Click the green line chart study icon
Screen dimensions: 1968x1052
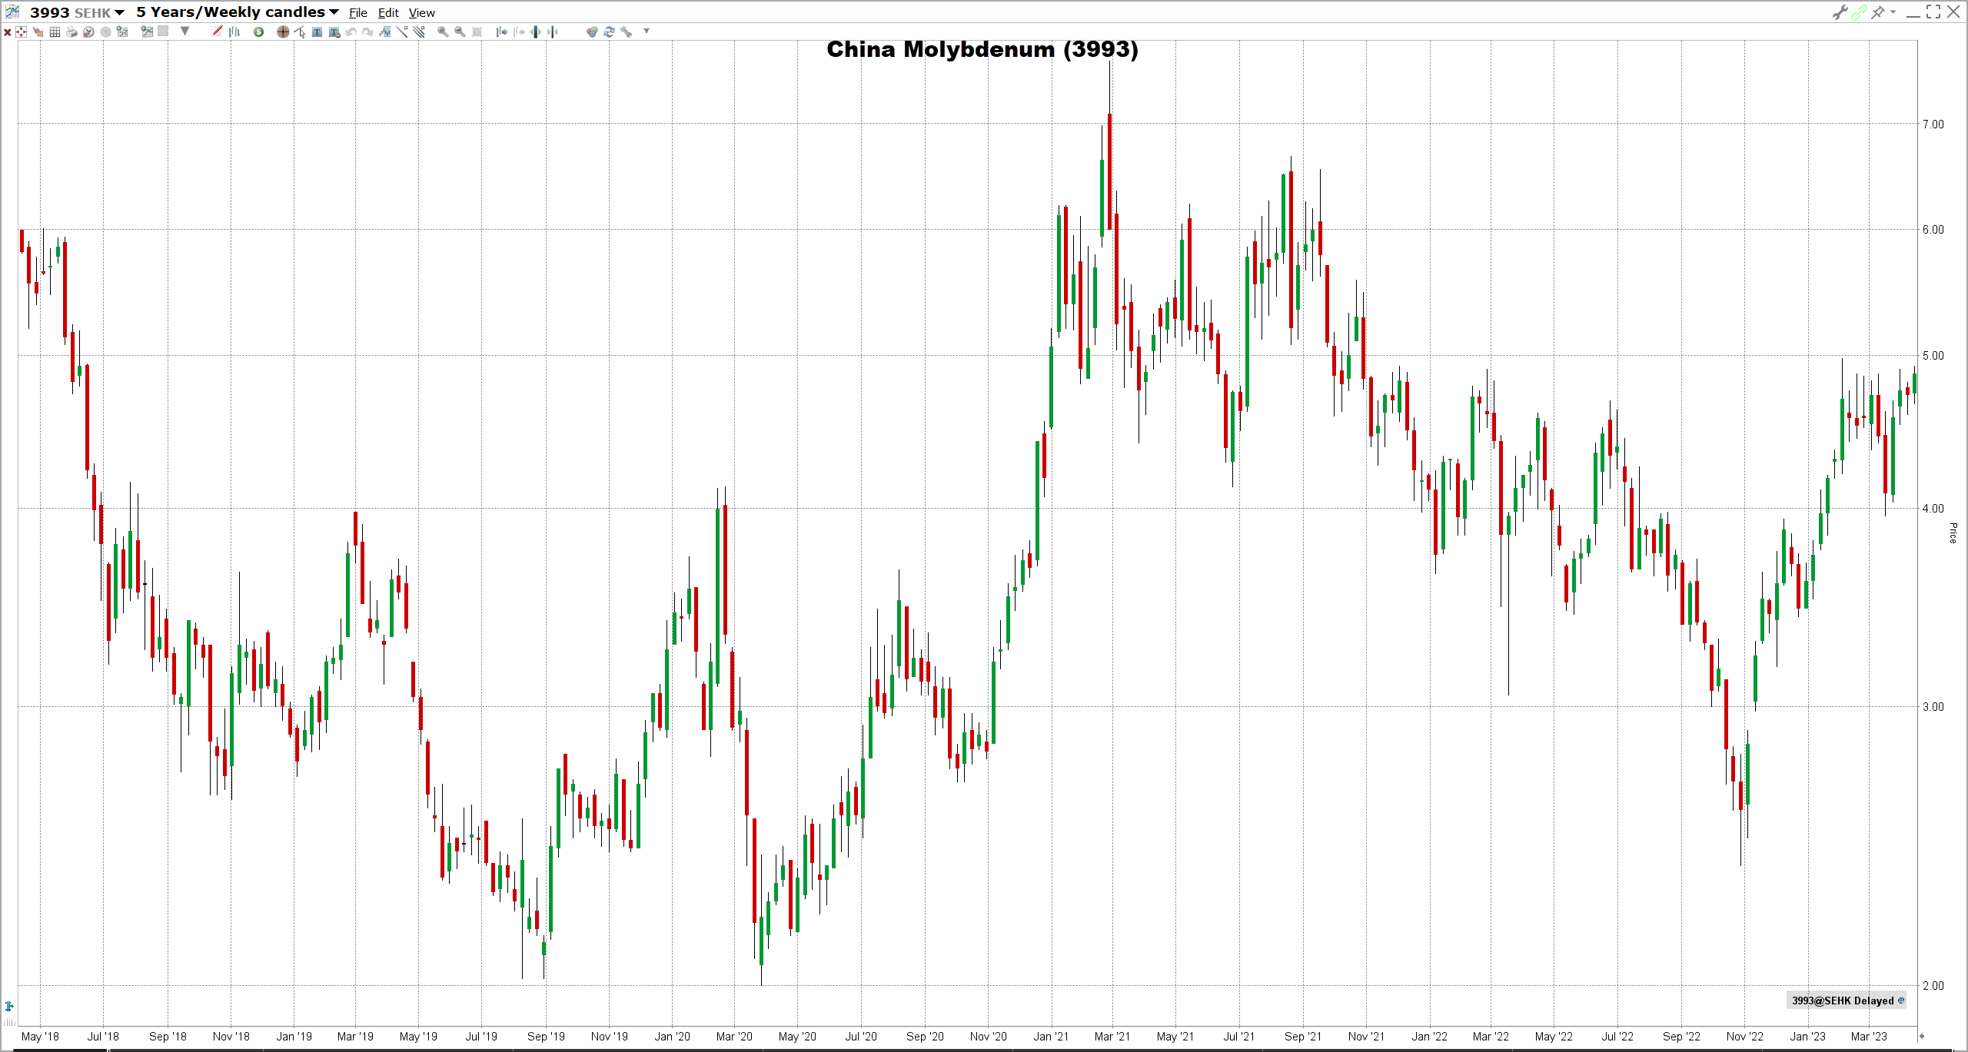coord(147,32)
